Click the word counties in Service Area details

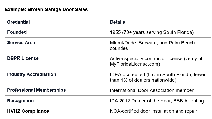[119, 48]
